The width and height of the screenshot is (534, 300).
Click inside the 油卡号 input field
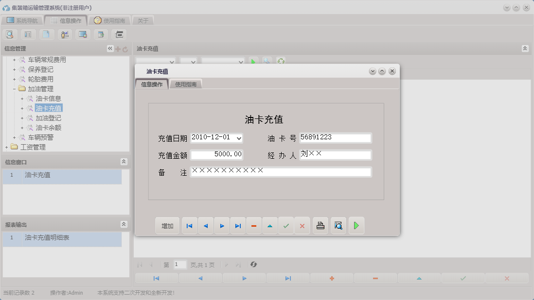pos(335,137)
